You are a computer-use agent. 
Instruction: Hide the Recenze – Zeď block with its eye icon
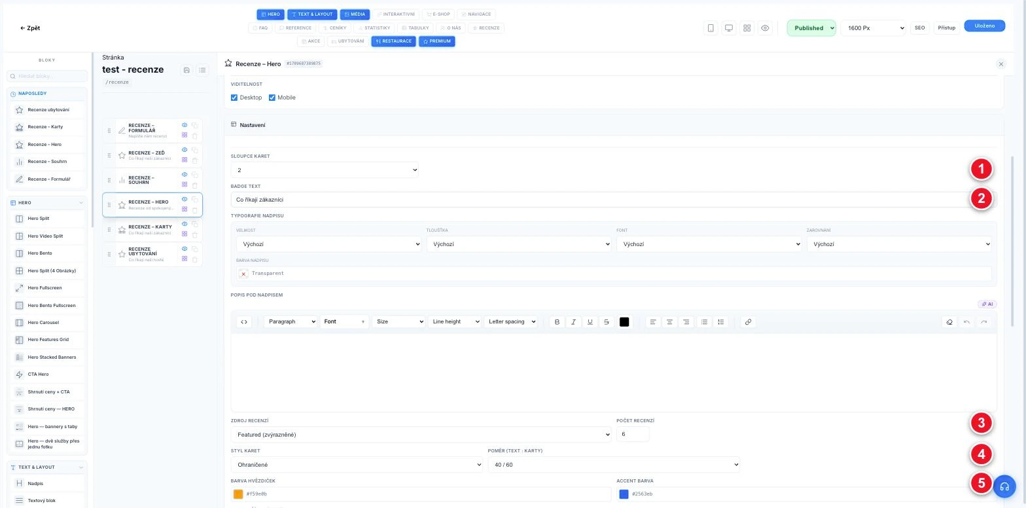click(x=185, y=150)
